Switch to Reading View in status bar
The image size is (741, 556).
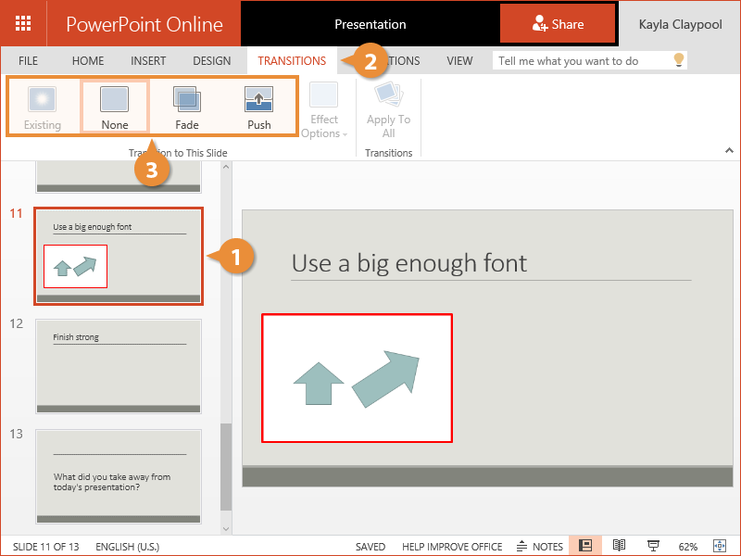point(620,547)
